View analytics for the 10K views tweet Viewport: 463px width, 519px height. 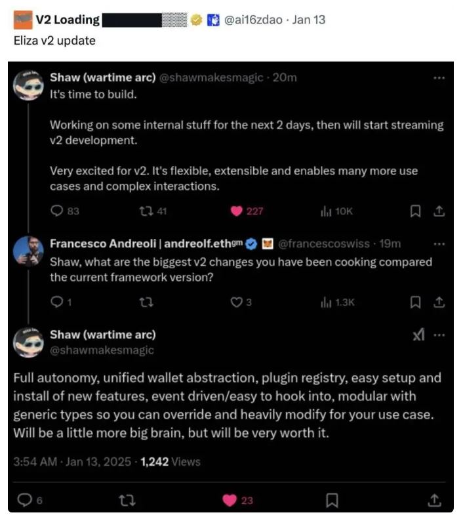pos(325,211)
